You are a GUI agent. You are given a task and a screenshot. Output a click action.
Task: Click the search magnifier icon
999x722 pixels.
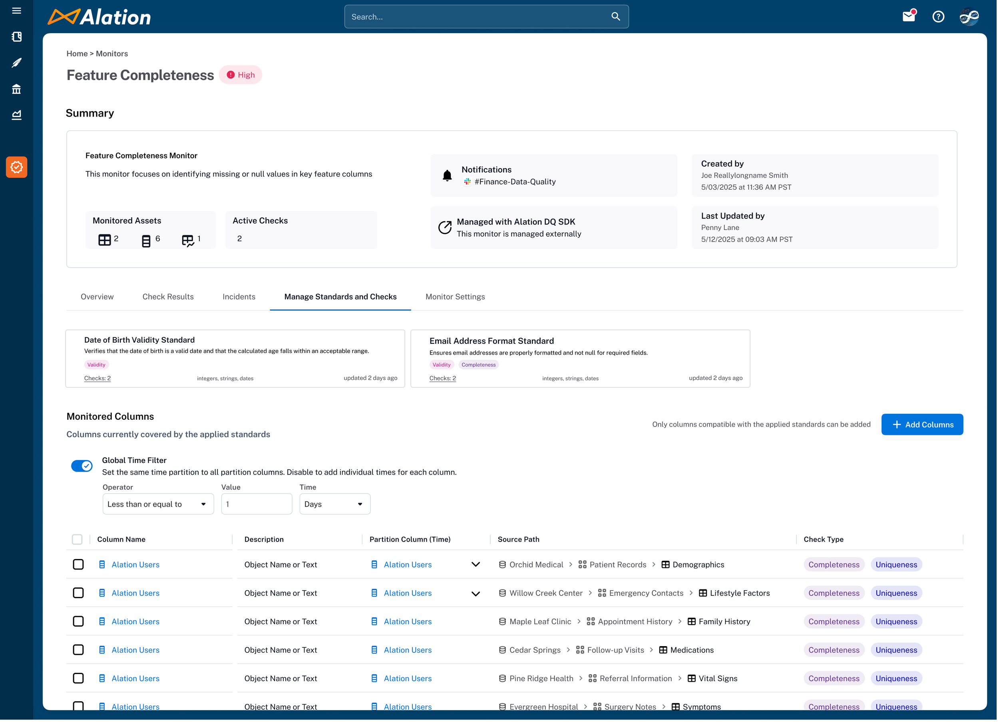(615, 16)
